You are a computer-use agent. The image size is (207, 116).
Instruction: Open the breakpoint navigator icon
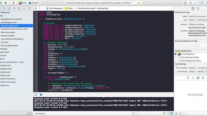24,8
